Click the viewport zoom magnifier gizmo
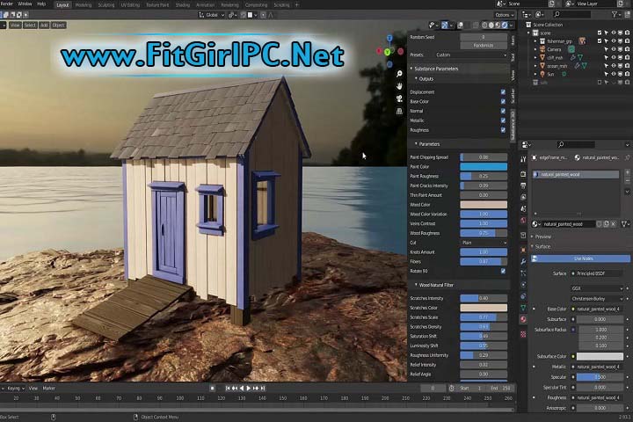This screenshot has width=633, height=422. point(399,75)
